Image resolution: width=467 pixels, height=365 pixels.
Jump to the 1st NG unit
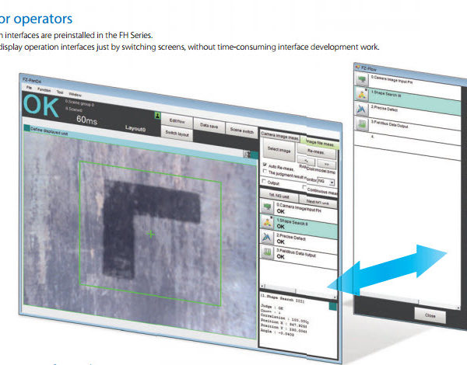click(279, 196)
